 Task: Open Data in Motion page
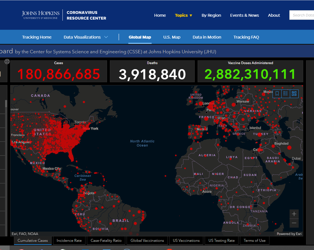[x=207, y=37]
